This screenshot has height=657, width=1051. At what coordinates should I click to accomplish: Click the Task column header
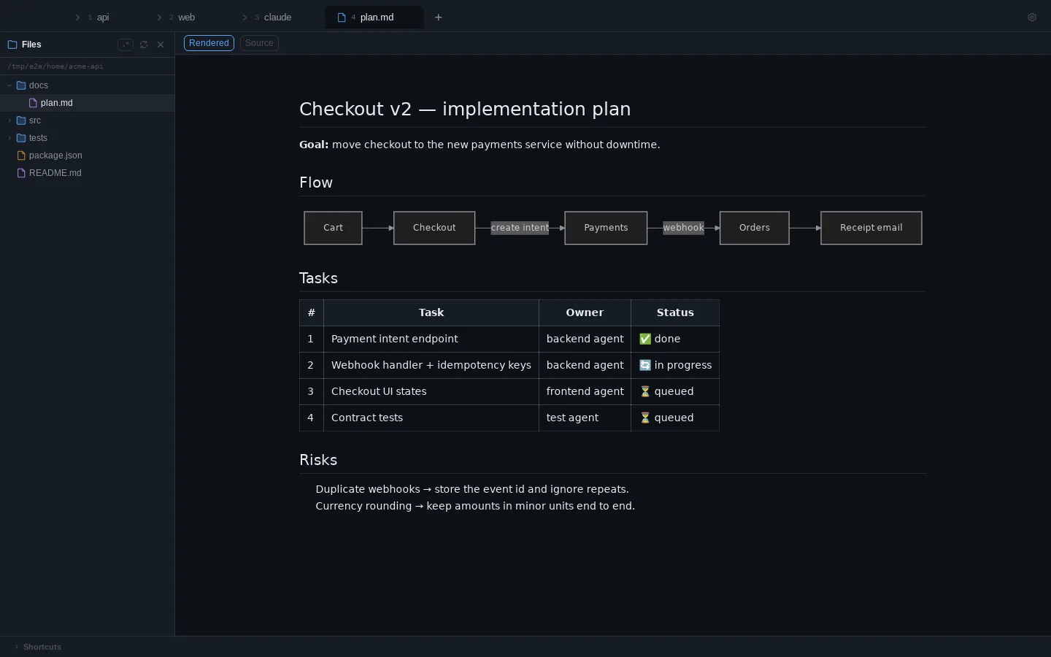[431, 312]
